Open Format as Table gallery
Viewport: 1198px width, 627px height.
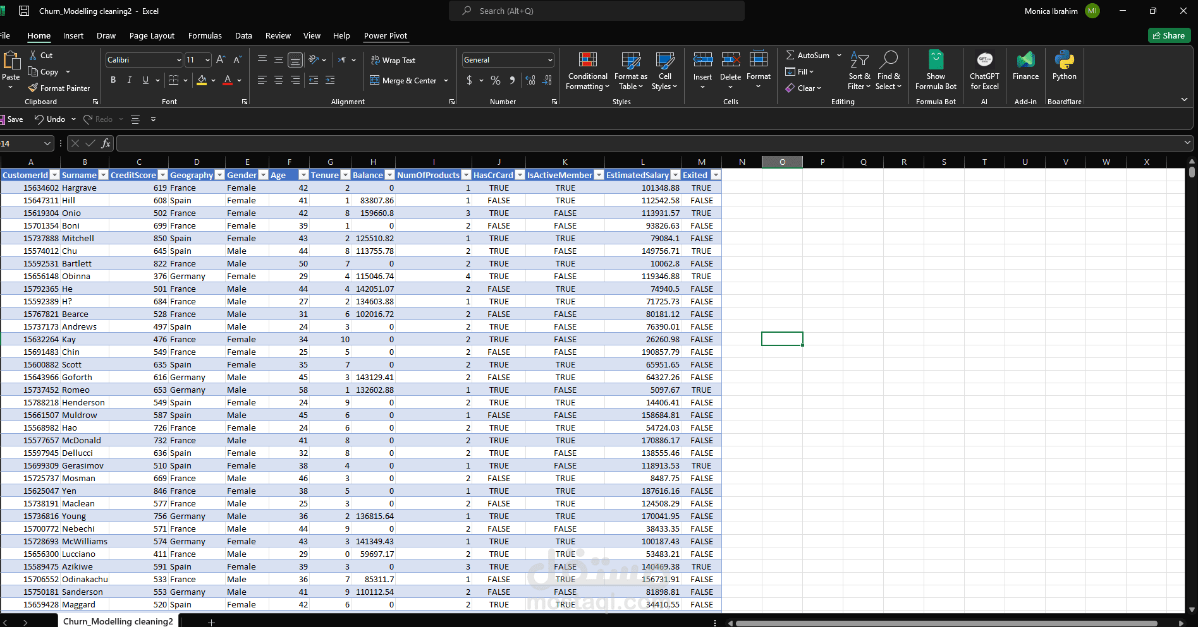point(631,71)
